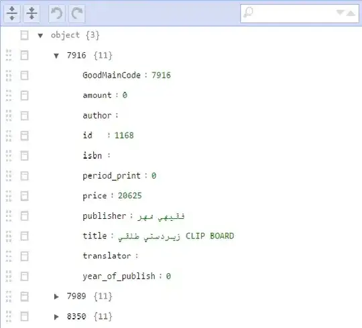This screenshot has width=362, height=328.
Task: Click the year_of_publish value 0
Action: (168, 276)
